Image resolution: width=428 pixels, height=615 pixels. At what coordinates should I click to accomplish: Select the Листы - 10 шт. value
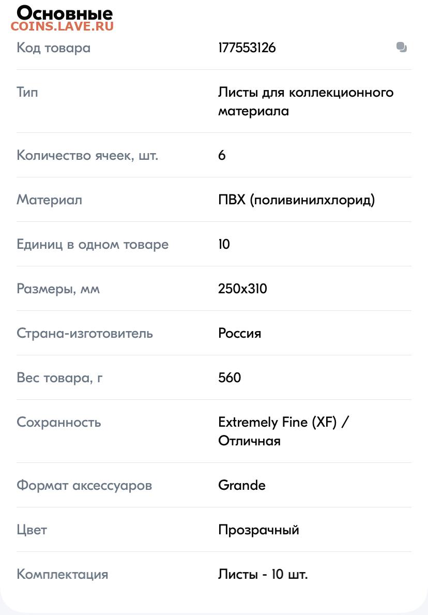(x=263, y=574)
